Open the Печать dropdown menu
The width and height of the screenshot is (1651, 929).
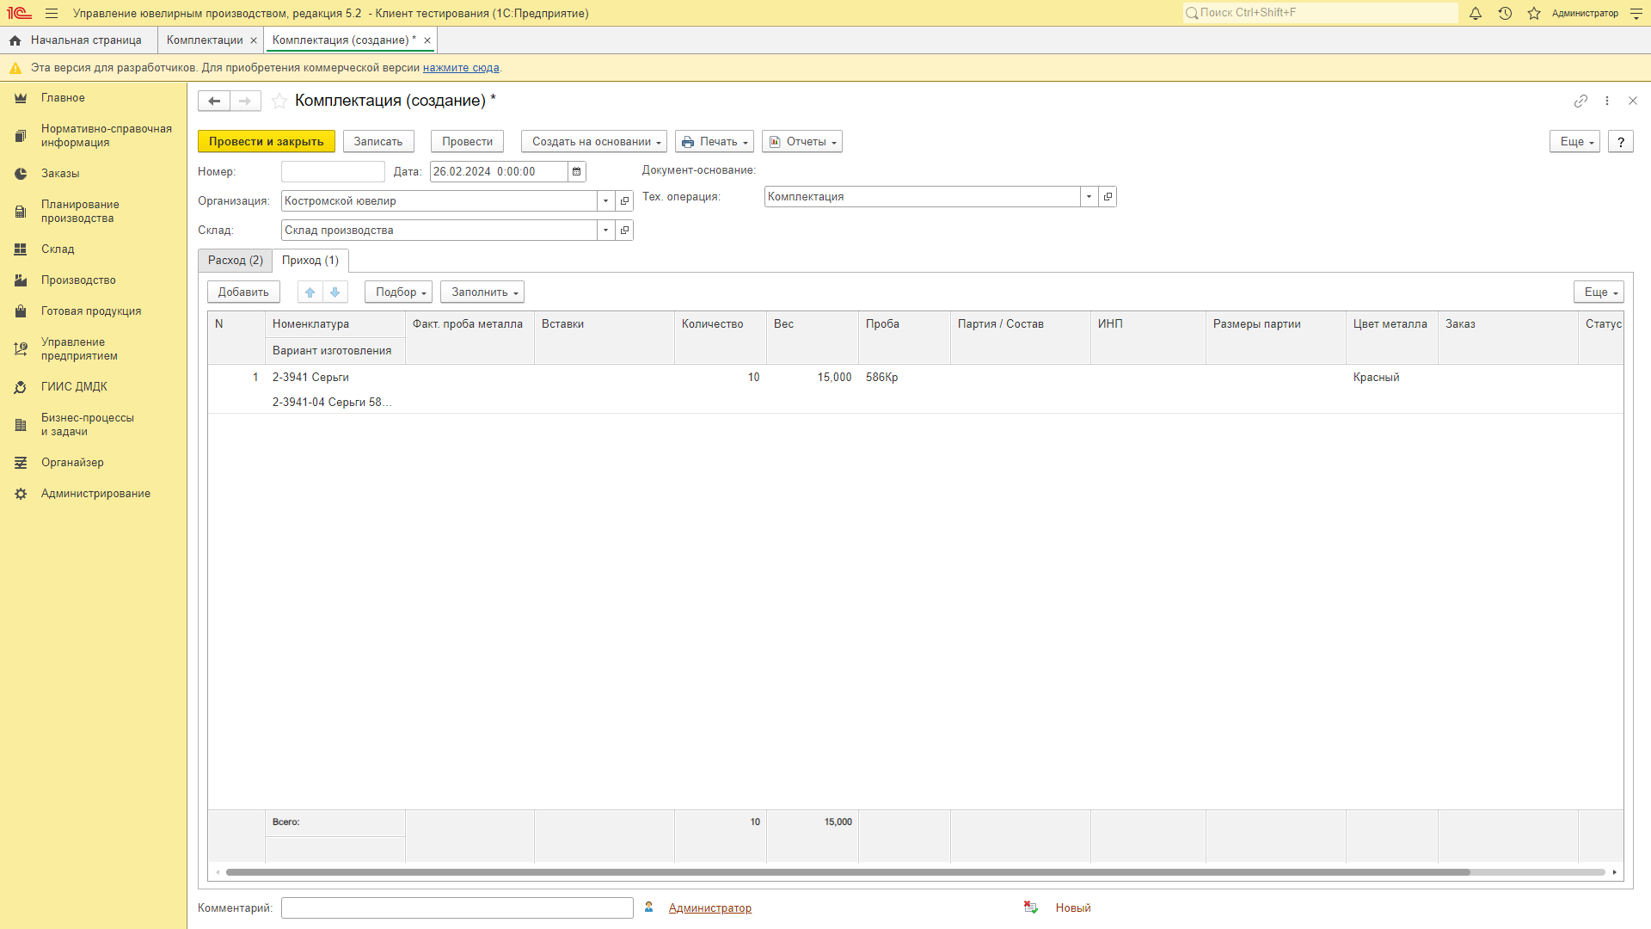715,141
